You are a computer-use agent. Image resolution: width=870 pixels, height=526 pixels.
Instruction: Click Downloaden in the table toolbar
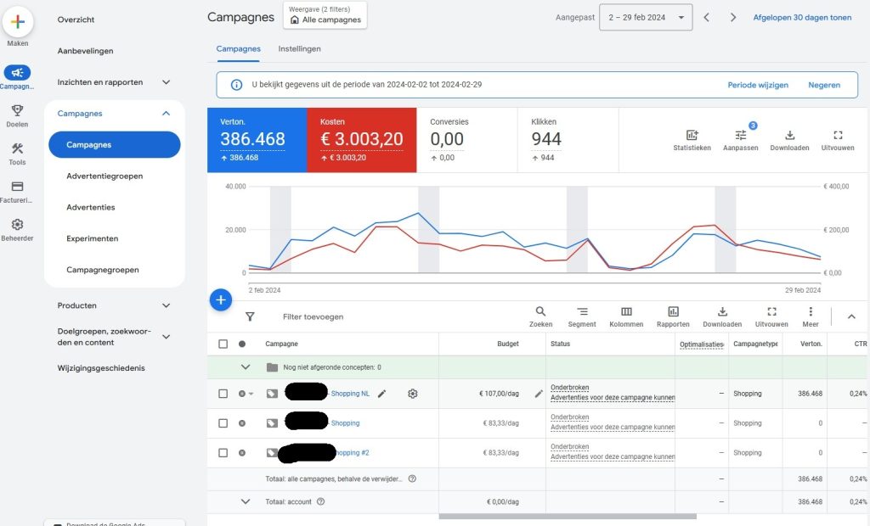pos(722,311)
